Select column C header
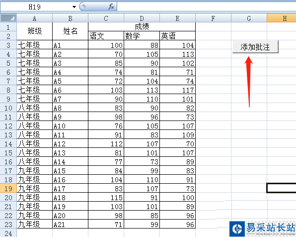 click(x=106, y=18)
